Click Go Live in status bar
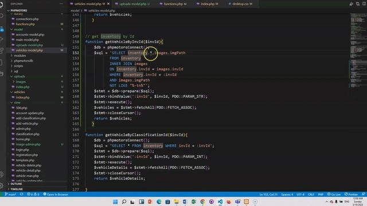367x206 pixels. click(334, 195)
